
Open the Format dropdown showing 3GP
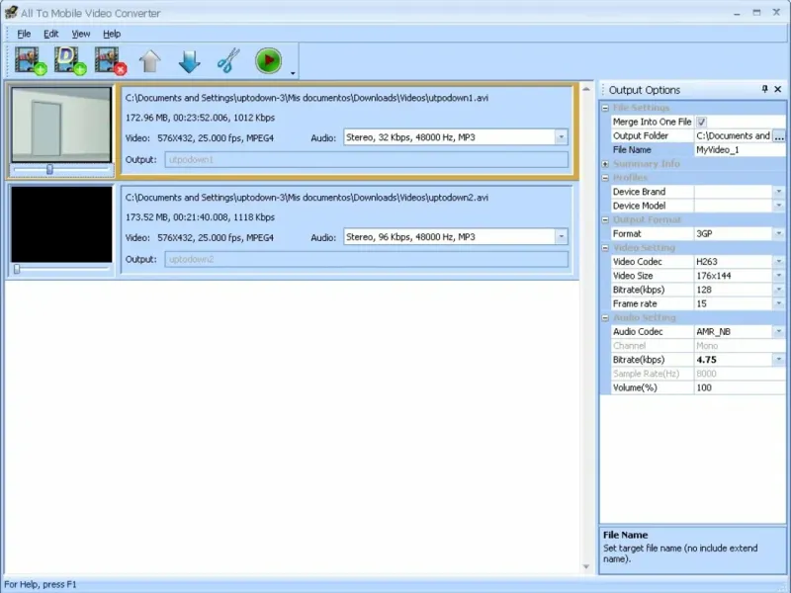(778, 234)
